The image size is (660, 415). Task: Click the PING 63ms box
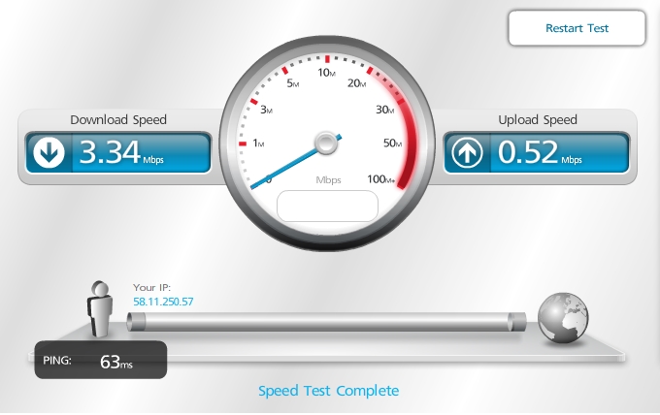point(101,360)
